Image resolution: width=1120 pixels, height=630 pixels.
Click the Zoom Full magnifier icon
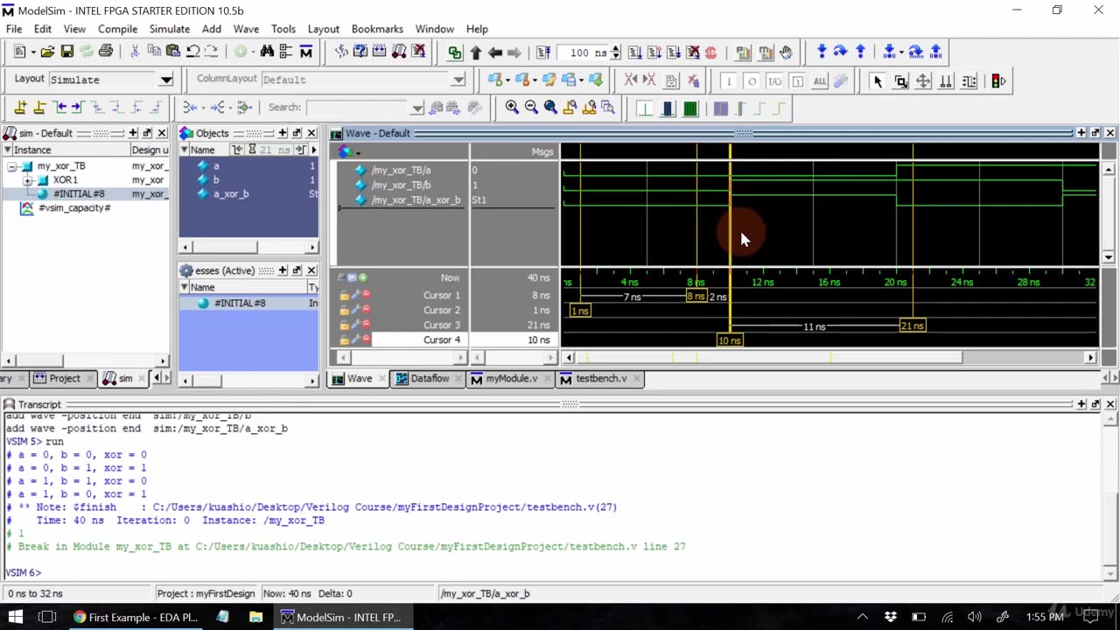pos(550,108)
